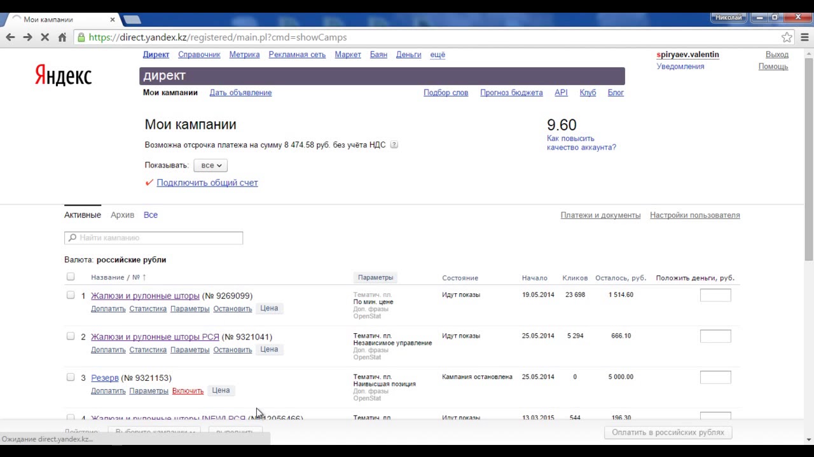Image resolution: width=814 pixels, height=457 pixels.
Task: Click the Подключить общий счет link
Action: (x=207, y=183)
